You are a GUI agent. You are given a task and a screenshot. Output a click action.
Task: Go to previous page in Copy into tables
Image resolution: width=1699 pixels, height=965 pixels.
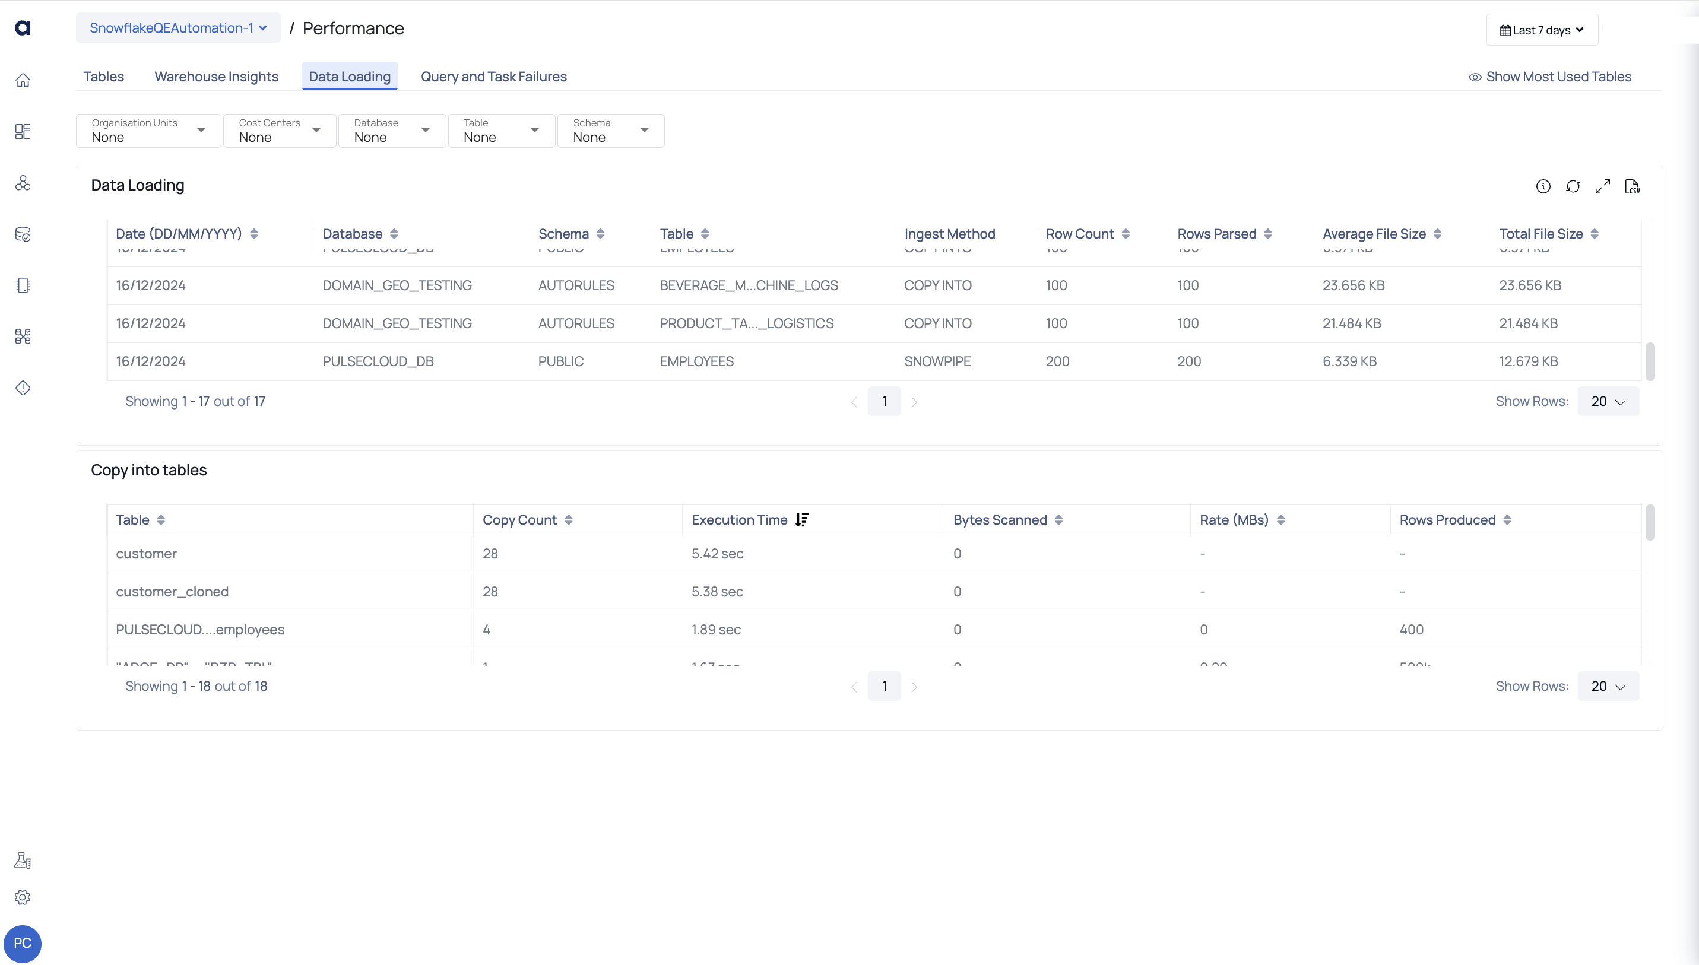[854, 687]
